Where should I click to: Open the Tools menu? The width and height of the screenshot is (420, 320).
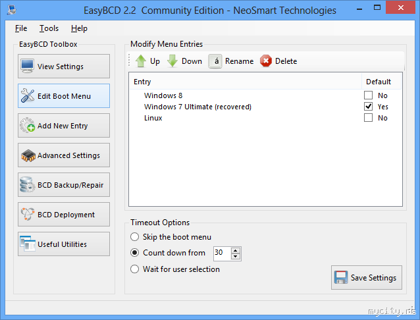tap(49, 28)
